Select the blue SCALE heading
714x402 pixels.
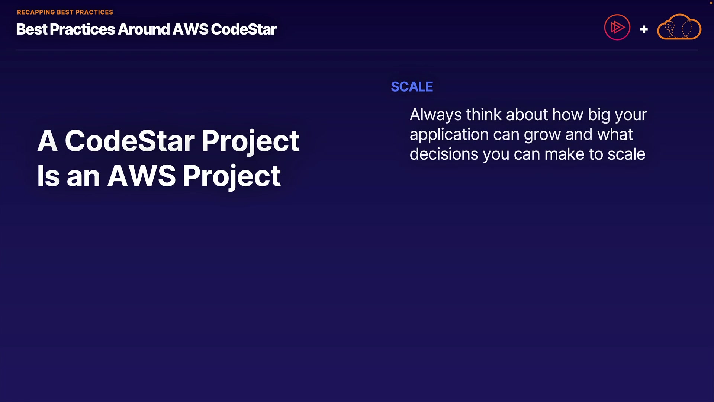pyautogui.click(x=412, y=87)
